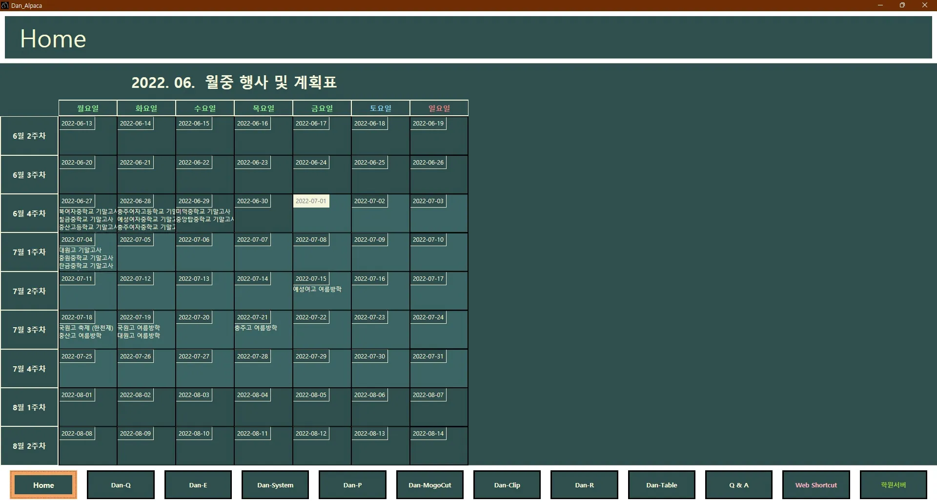Go to Dan-R

[584, 485]
